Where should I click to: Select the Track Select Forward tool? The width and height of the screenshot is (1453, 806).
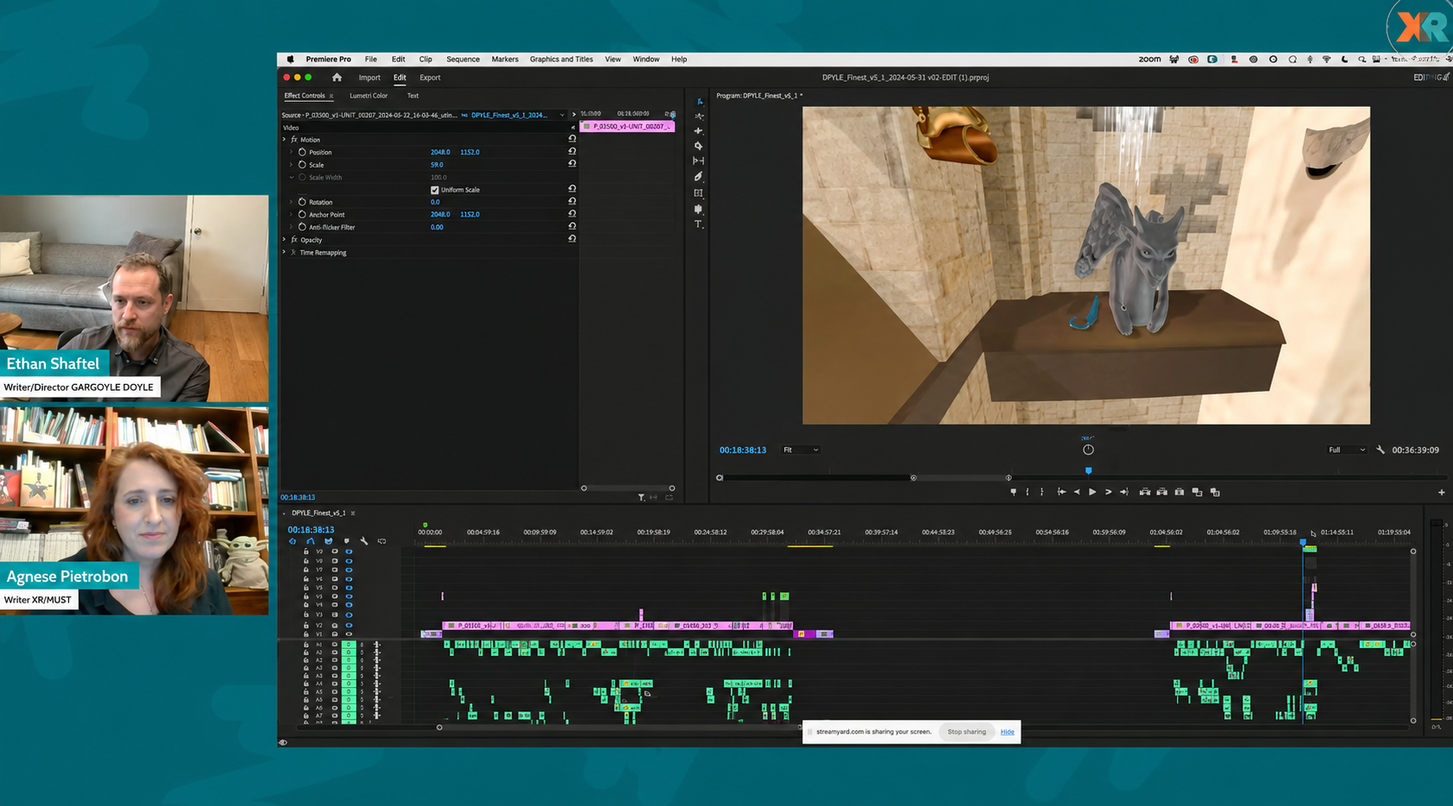click(699, 116)
